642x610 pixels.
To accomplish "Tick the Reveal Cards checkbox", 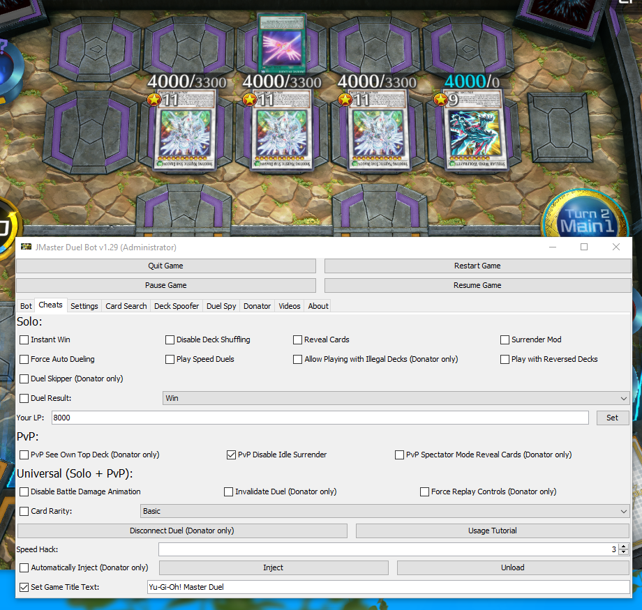I will (x=298, y=340).
